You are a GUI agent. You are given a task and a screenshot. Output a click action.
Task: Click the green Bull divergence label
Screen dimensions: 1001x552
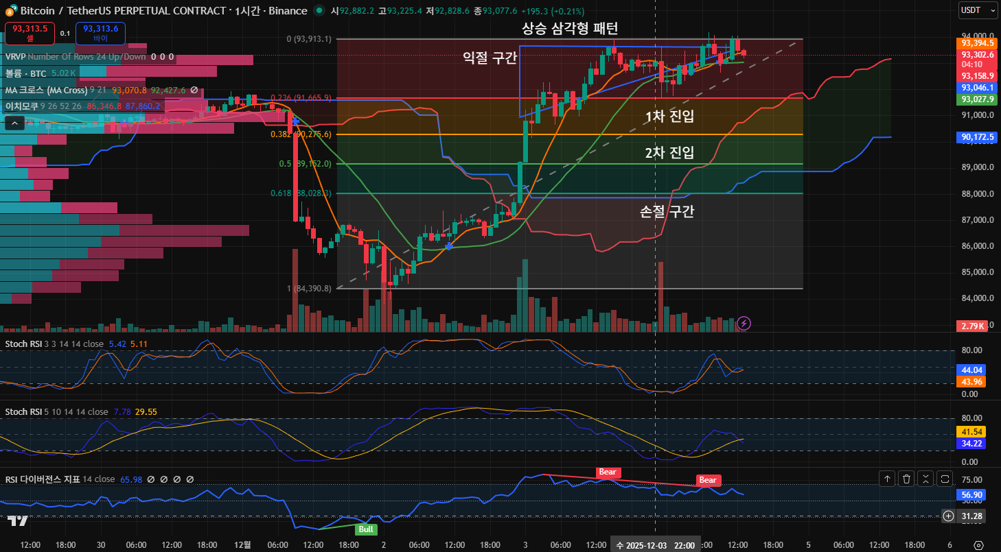tap(366, 529)
